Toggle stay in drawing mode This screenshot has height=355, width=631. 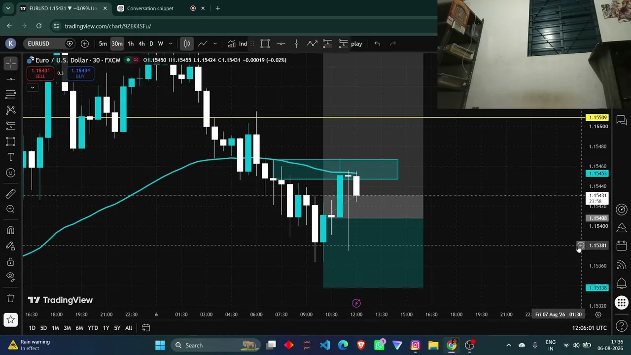point(11,246)
